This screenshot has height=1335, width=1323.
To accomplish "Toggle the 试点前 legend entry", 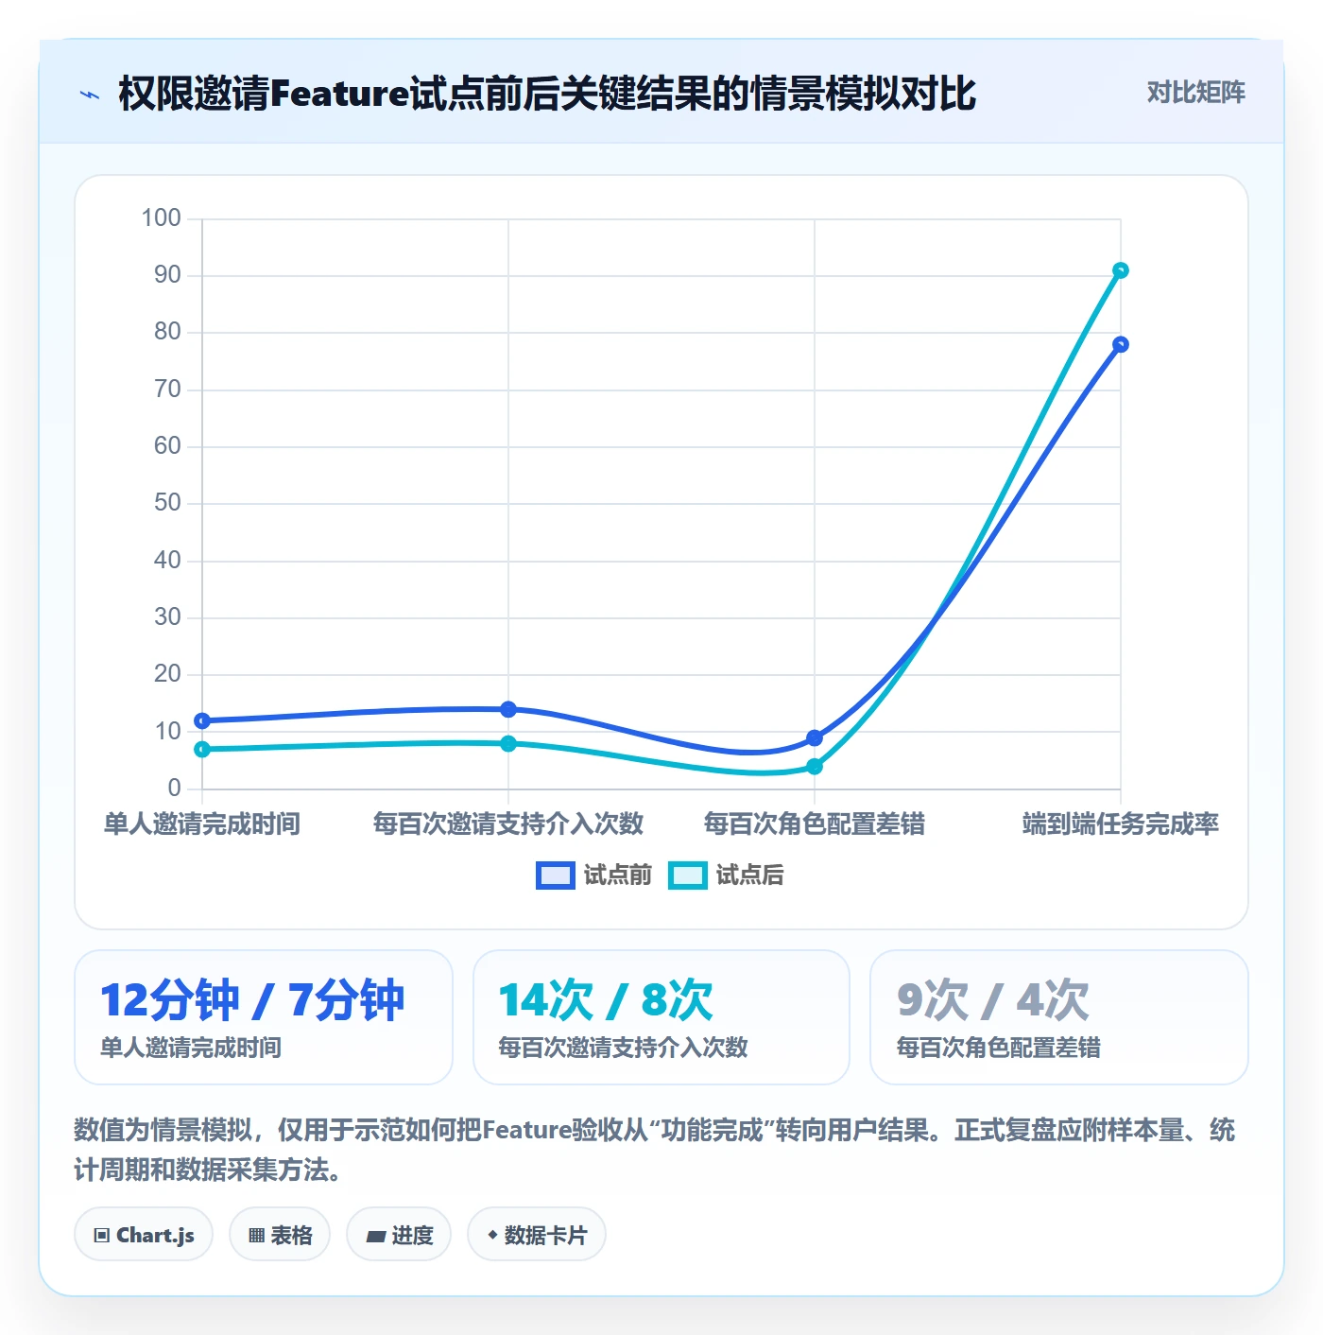I will (593, 876).
